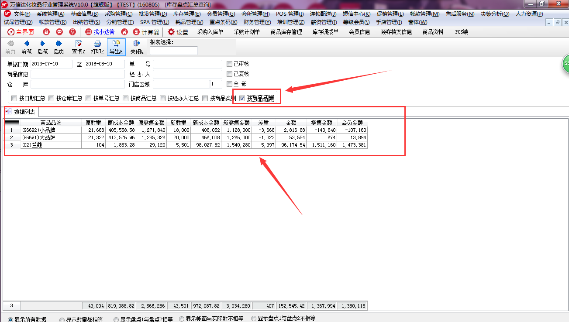Run the 查询 query tool
This screenshot has width=569, height=322.
79,47
